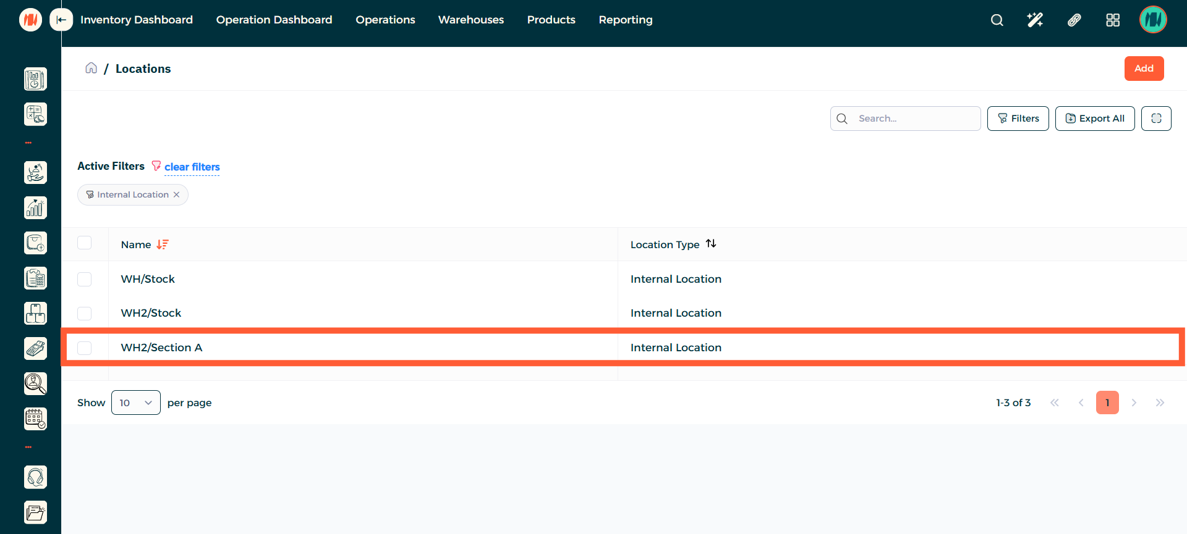Open the Reporting menu
Screen dimensions: 1187x534
(x=625, y=20)
